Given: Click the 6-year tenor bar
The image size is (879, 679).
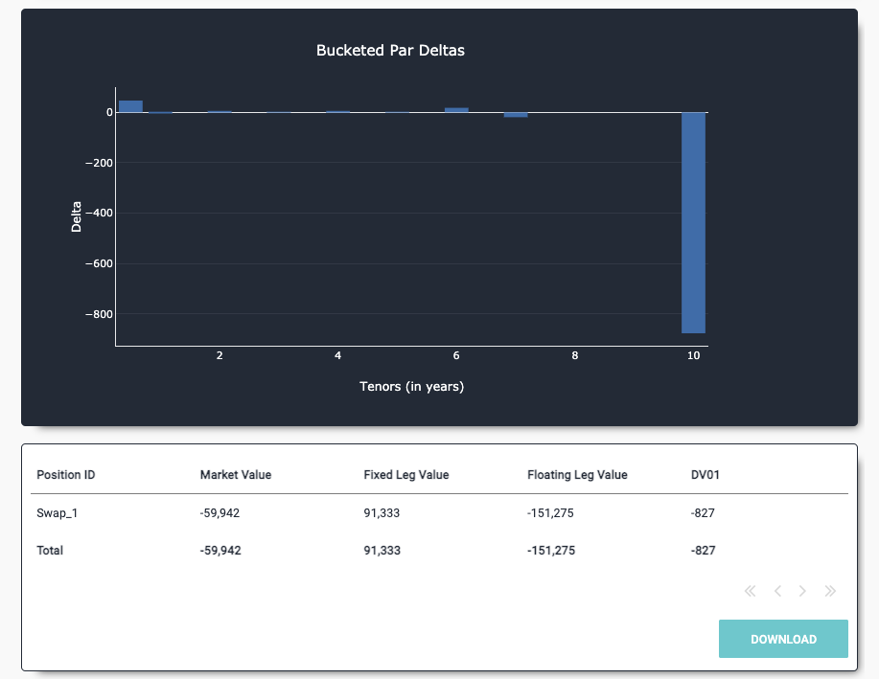Looking at the screenshot, I should tap(456, 110).
